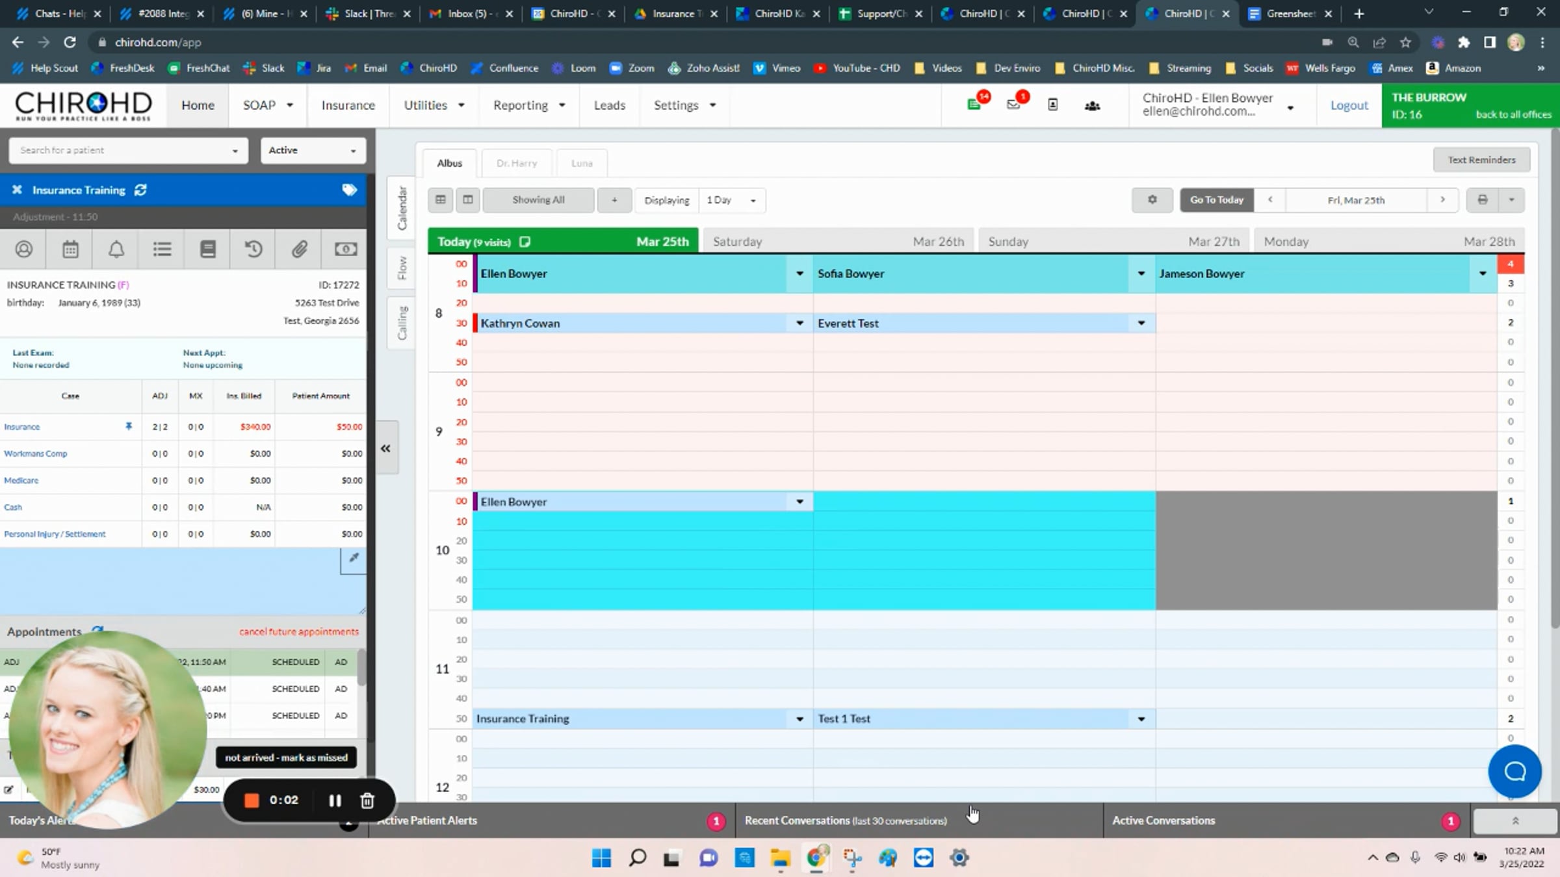Click the contact card icon in header
Viewport: 1560px width, 877px height.
click(x=1052, y=105)
